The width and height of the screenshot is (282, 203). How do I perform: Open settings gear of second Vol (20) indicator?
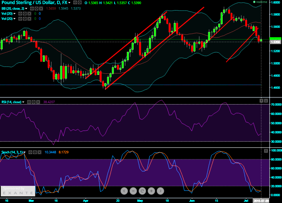(25, 18)
